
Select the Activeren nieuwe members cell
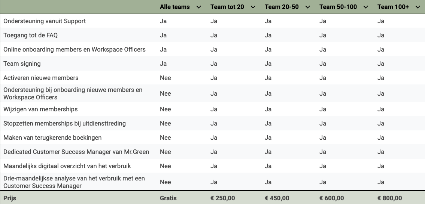(41, 78)
